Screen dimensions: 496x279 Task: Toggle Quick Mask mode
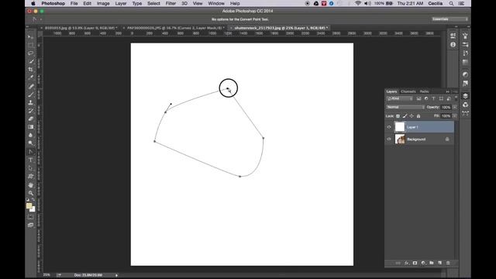click(x=31, y=217)
